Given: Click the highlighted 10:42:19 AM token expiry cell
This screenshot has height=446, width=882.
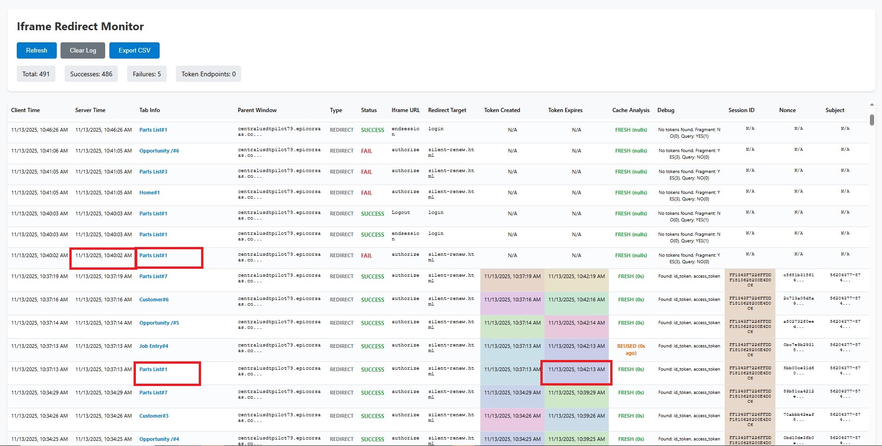Looking at the screenshot, I should [576, 276].
